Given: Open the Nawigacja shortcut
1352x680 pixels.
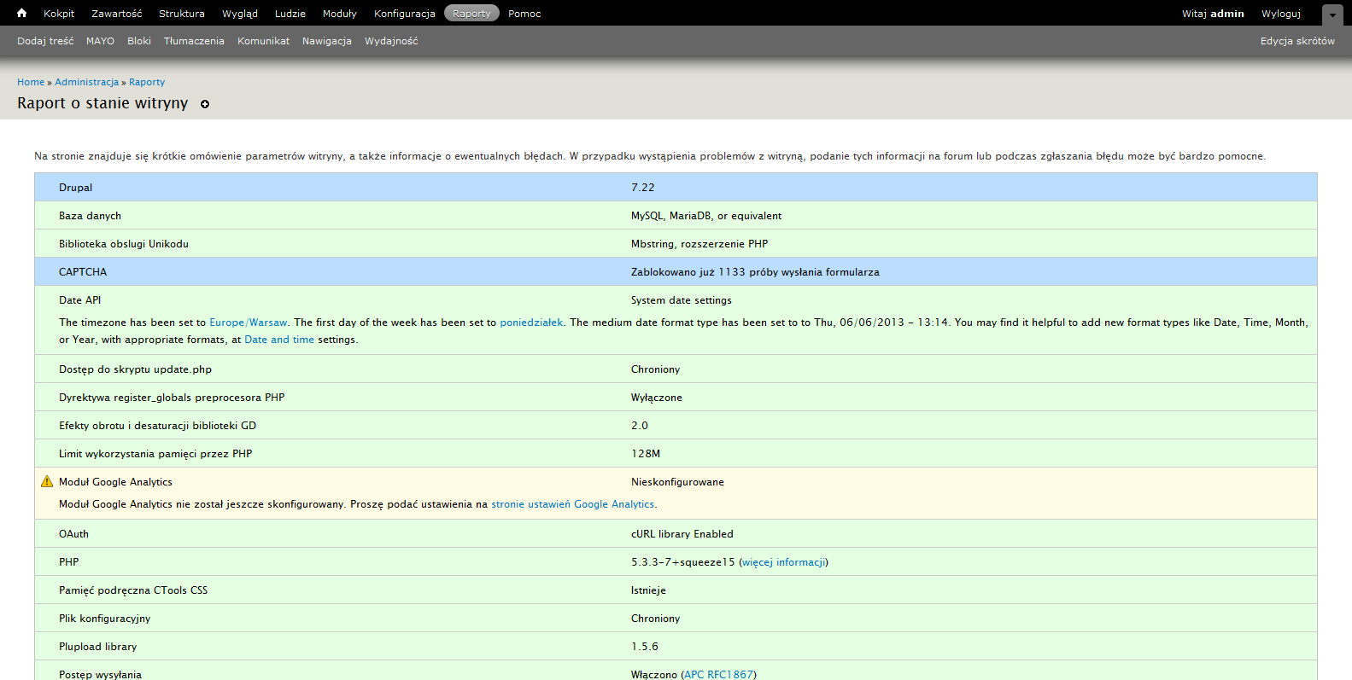Looking at the screenshot, I should (327, 41).
